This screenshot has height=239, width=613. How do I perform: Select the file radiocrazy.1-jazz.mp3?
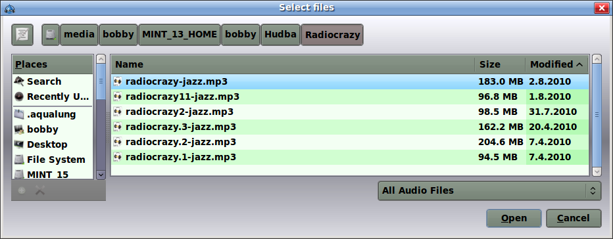(350, 157)
